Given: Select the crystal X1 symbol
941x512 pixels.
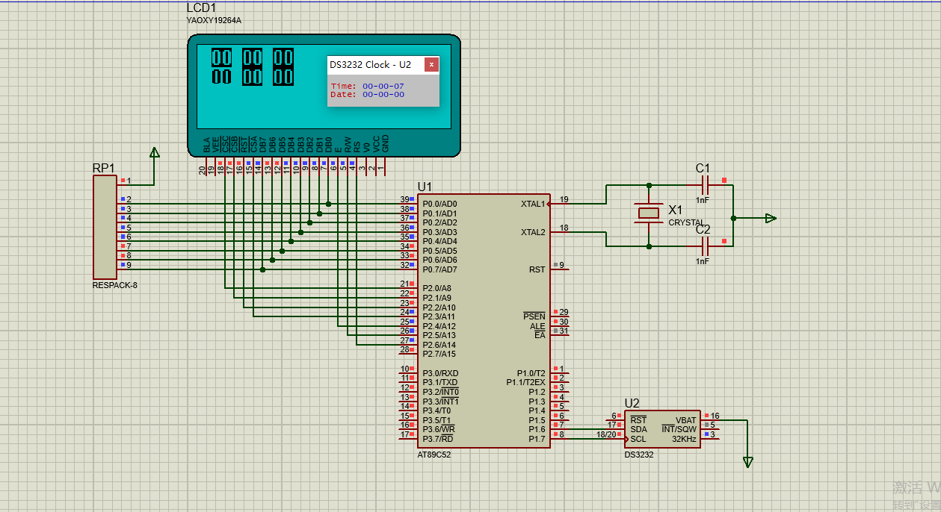Looking at the screenshot, I should pyautogui.click(x=649, y=213).
